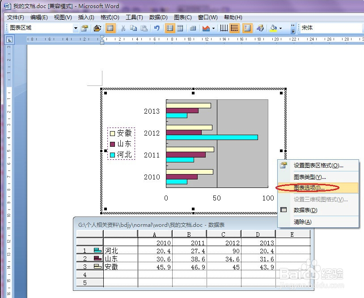
Task: Choose 数据表(D) in context menu
Action: [318, 210]
